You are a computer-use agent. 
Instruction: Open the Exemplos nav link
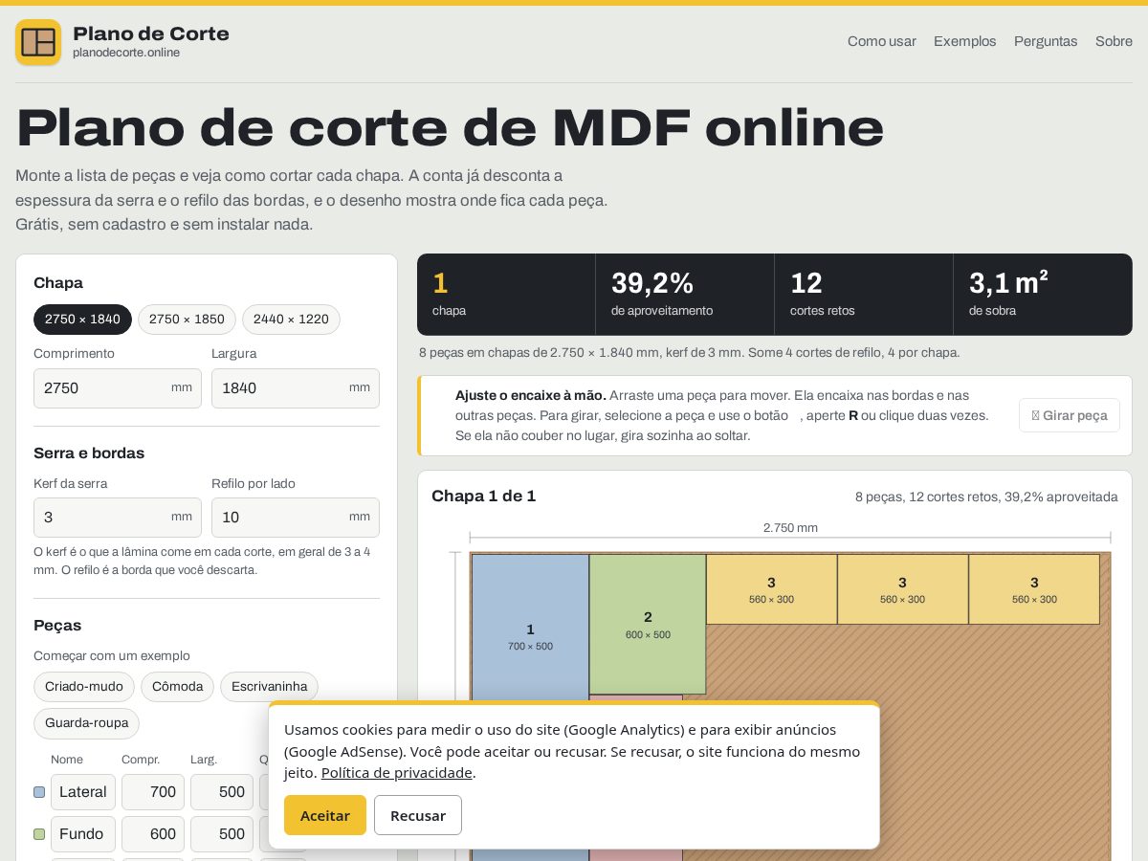pyautogui.click(x=964, y=41)
